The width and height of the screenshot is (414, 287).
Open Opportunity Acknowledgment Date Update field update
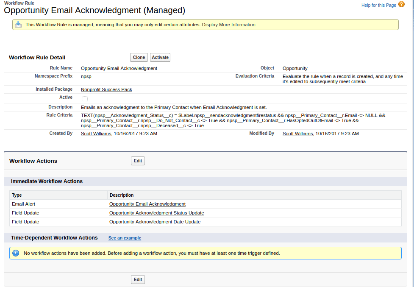click(x=155, y=222)
